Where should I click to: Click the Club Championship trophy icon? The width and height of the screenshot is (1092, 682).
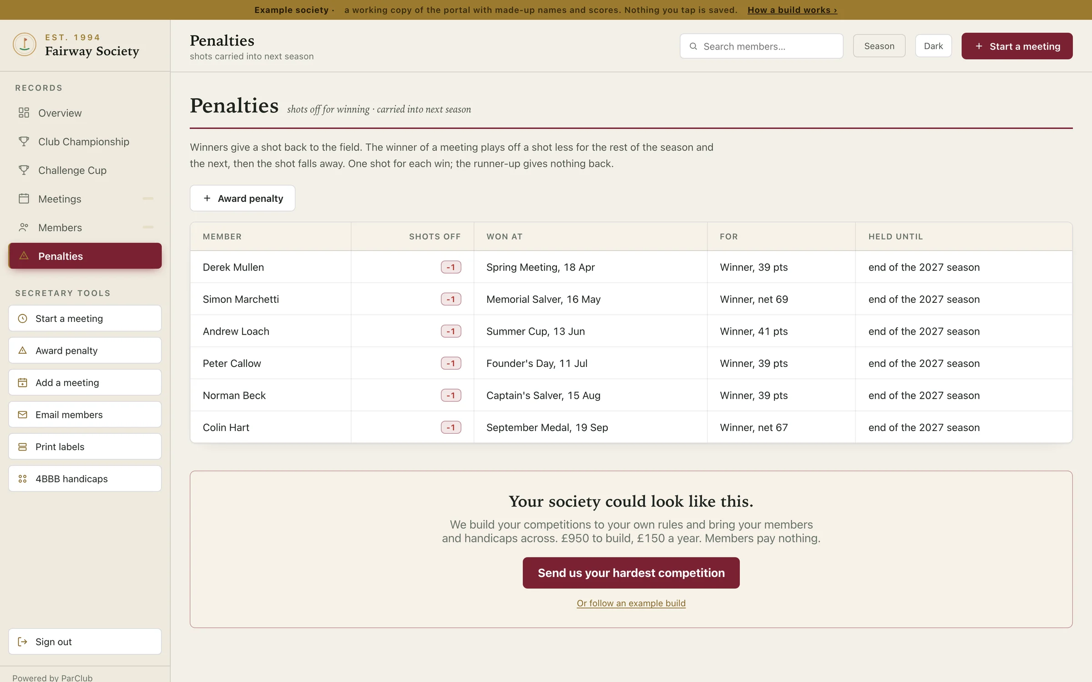click(24, 141)
